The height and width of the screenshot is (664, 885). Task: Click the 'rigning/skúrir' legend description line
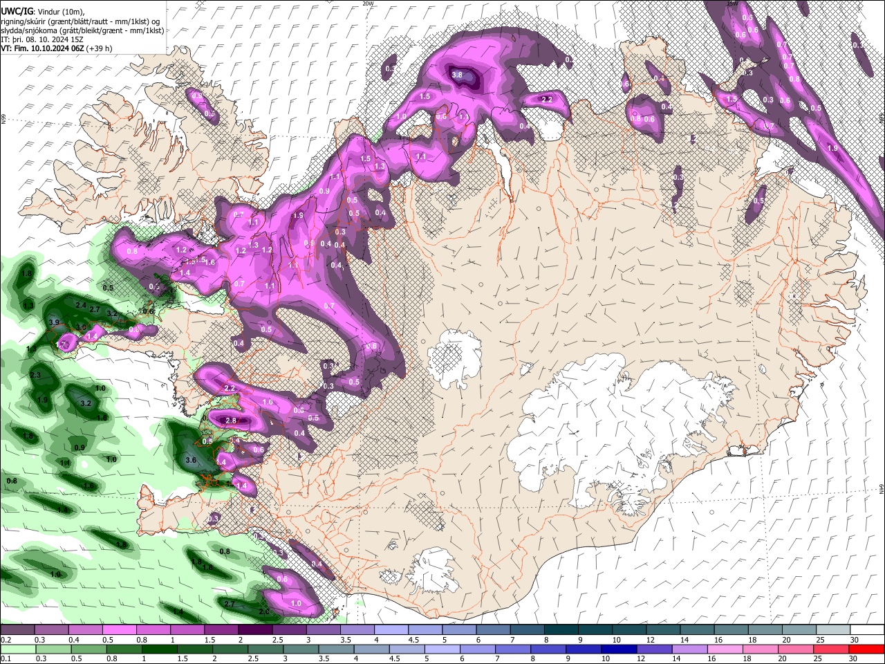(82, 21)
